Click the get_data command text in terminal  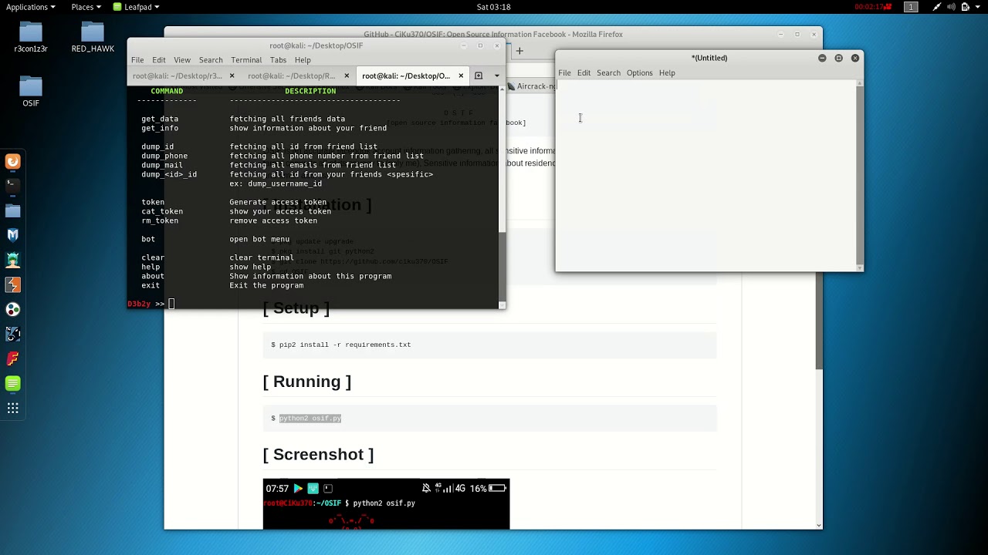tap(160, 119)
